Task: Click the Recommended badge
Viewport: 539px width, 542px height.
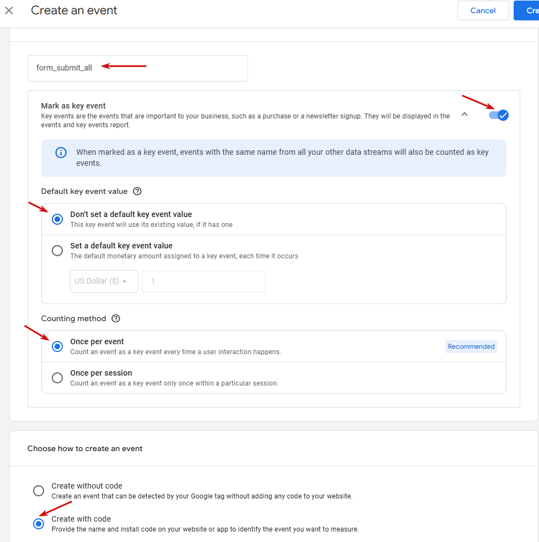Action: coord(471,346)
